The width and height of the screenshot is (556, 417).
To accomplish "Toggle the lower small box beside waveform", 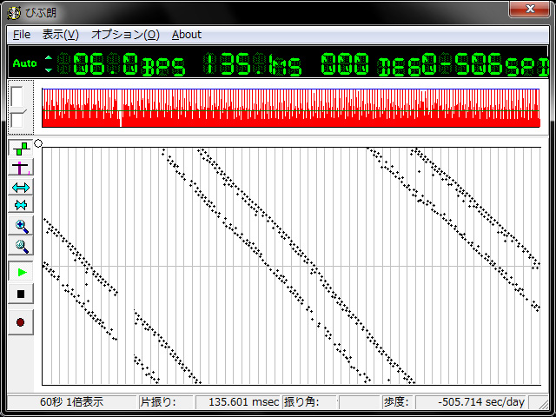I will [x=17, y=119].
